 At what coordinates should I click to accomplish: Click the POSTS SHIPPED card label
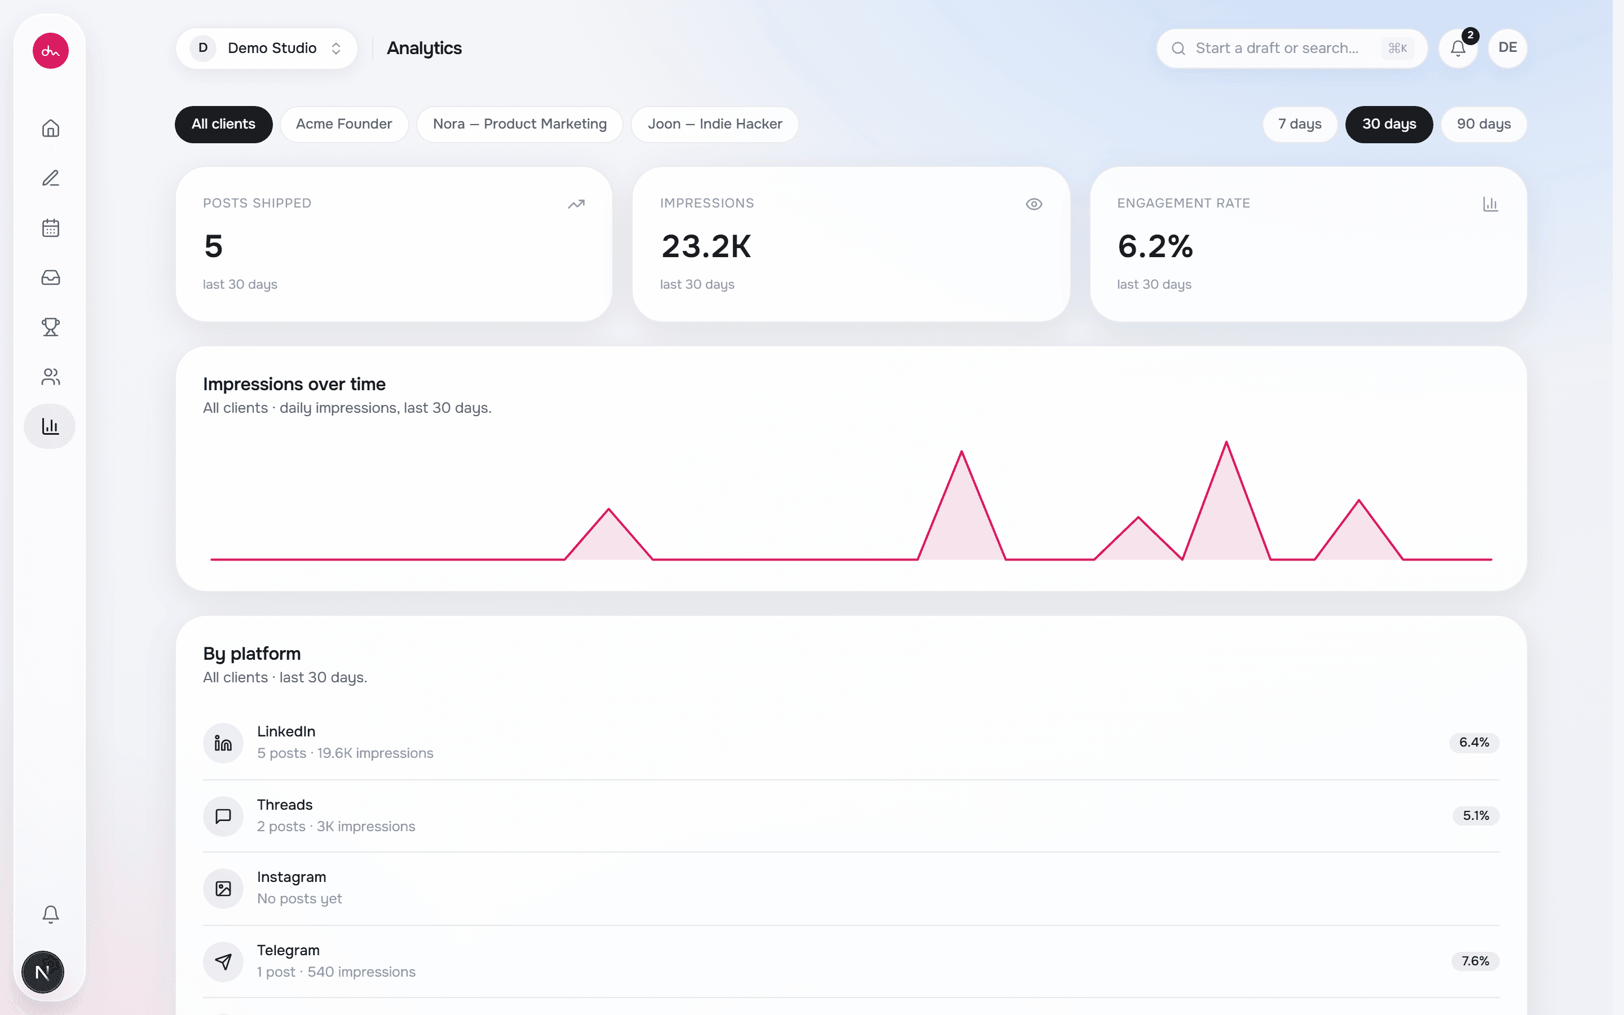point(257,204)
